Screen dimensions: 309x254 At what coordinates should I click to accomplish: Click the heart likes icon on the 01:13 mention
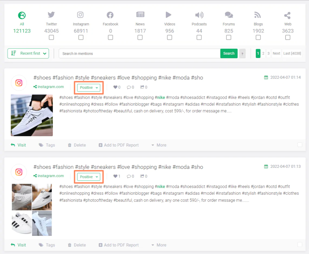coord(115,176)
